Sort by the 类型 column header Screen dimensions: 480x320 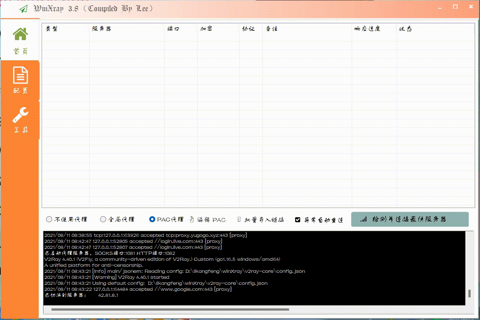(x=66, y=29)
